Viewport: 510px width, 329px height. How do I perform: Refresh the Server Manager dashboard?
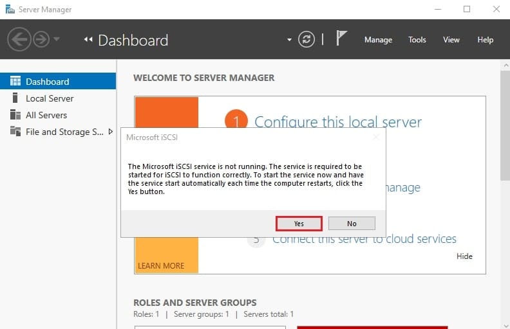click(307, 40)
